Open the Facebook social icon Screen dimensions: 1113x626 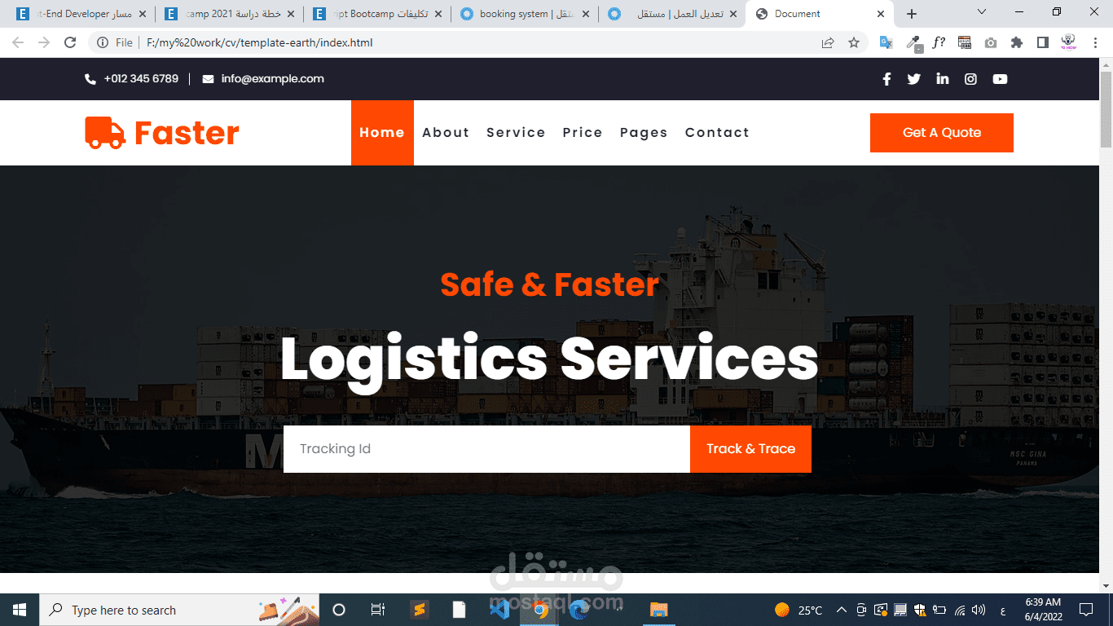point(886,79)
